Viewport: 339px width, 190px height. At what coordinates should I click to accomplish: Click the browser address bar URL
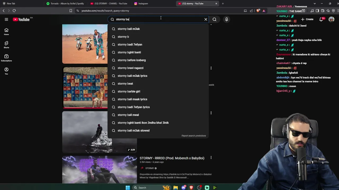(105, 11)
